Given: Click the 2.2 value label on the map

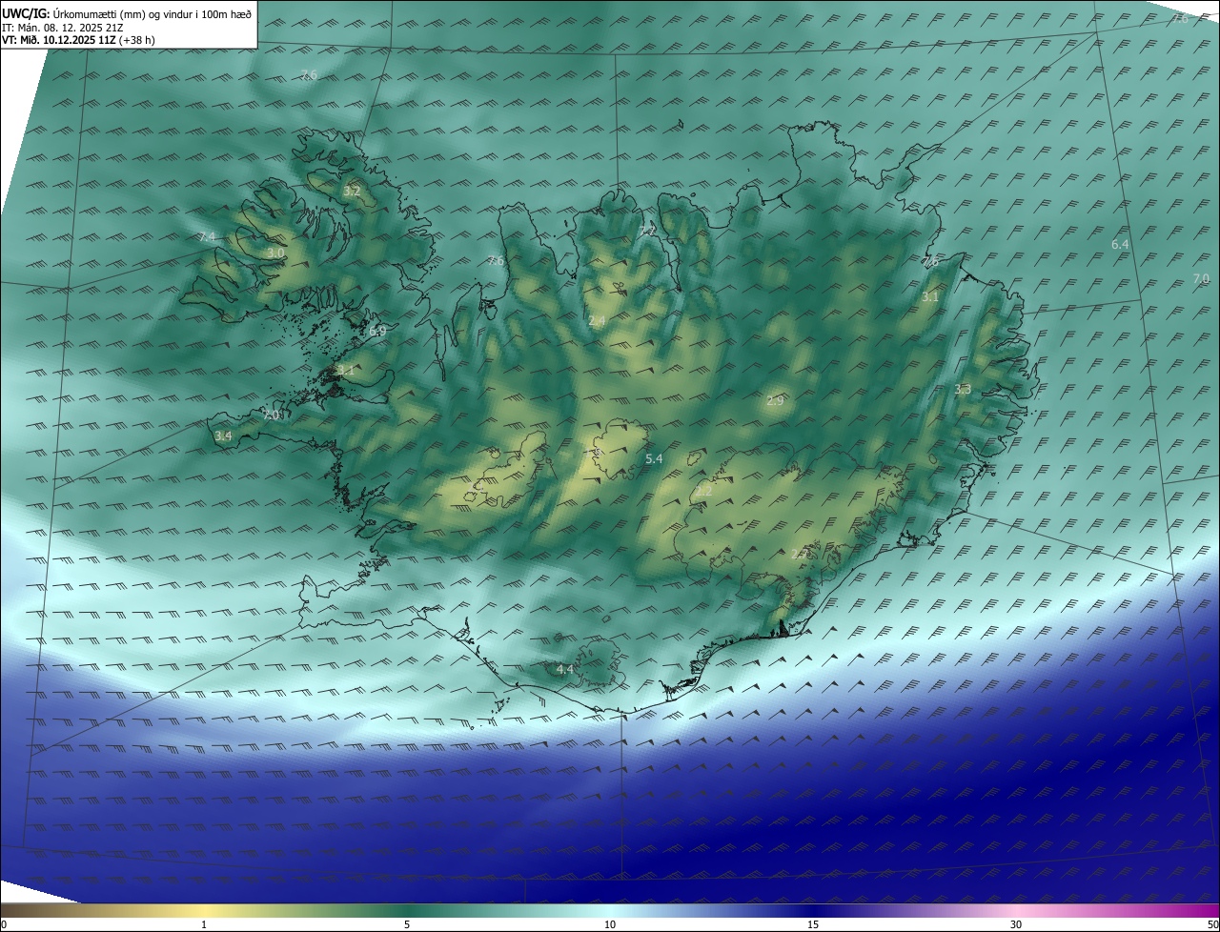Looking at the screenshot, I should [703, 492].
